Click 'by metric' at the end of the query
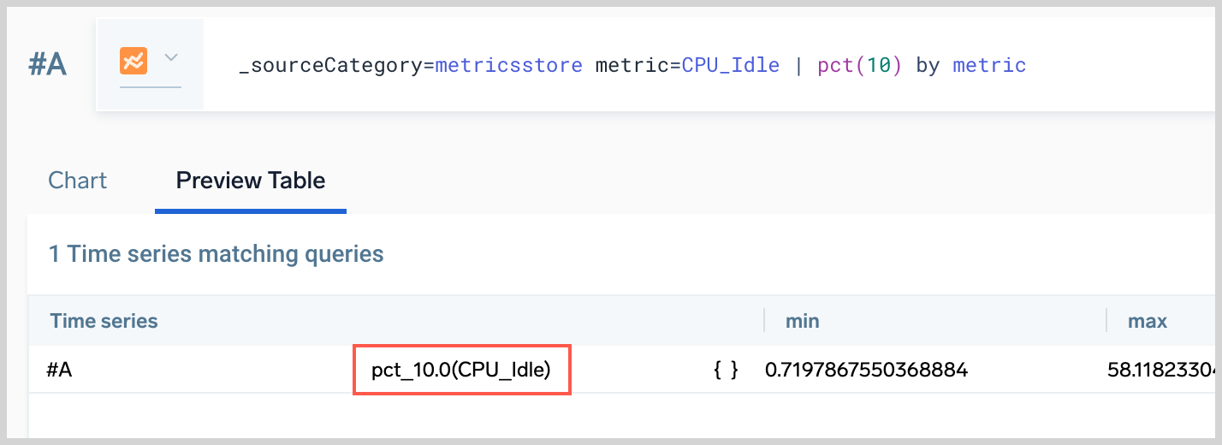Viewport: 1222px width, 445px height. pos(970,65)
